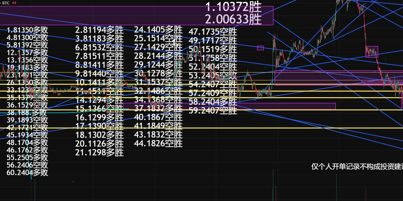Viewport: 403px width, 201px height.
Task: Click trade record 58.2404多胜
Action: click(213, 102)
